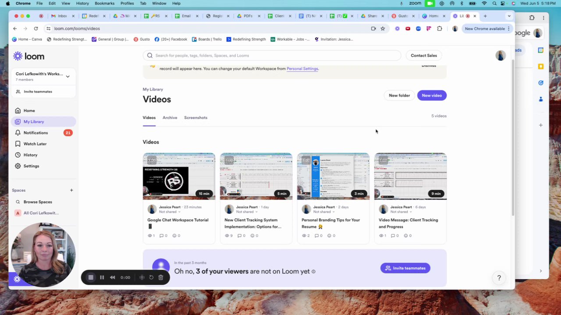Click the reactions icon on Personal Branding video

click(x=329, y=236)
